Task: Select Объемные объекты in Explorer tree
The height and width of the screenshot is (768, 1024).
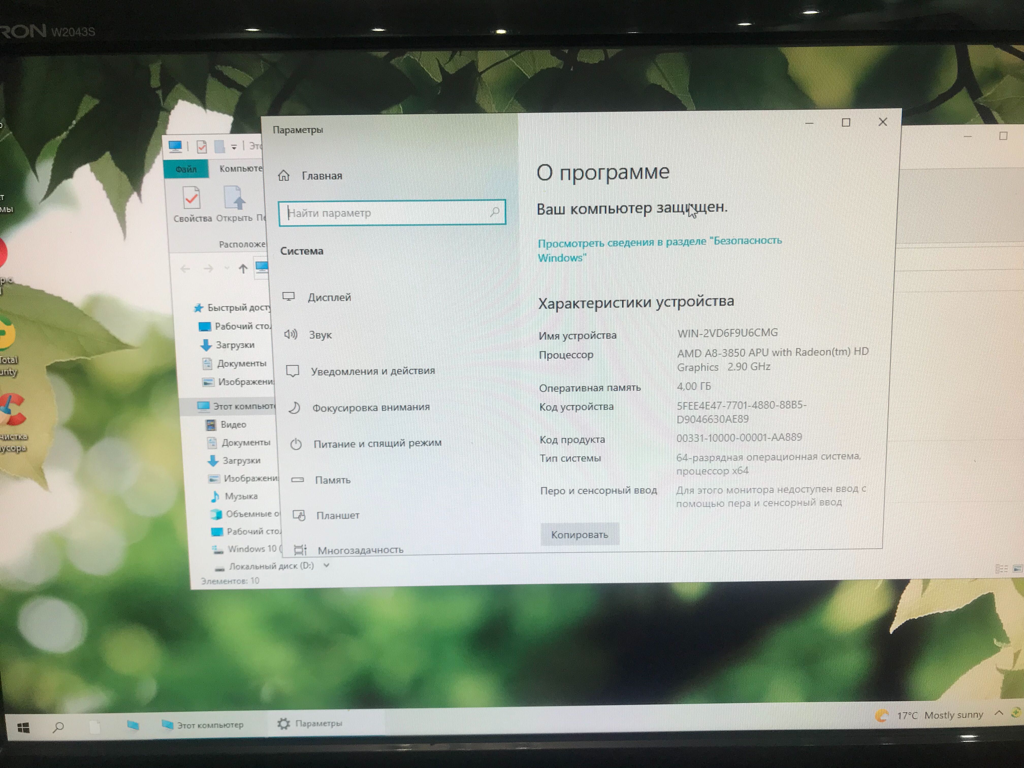Action: coord(245,514)
